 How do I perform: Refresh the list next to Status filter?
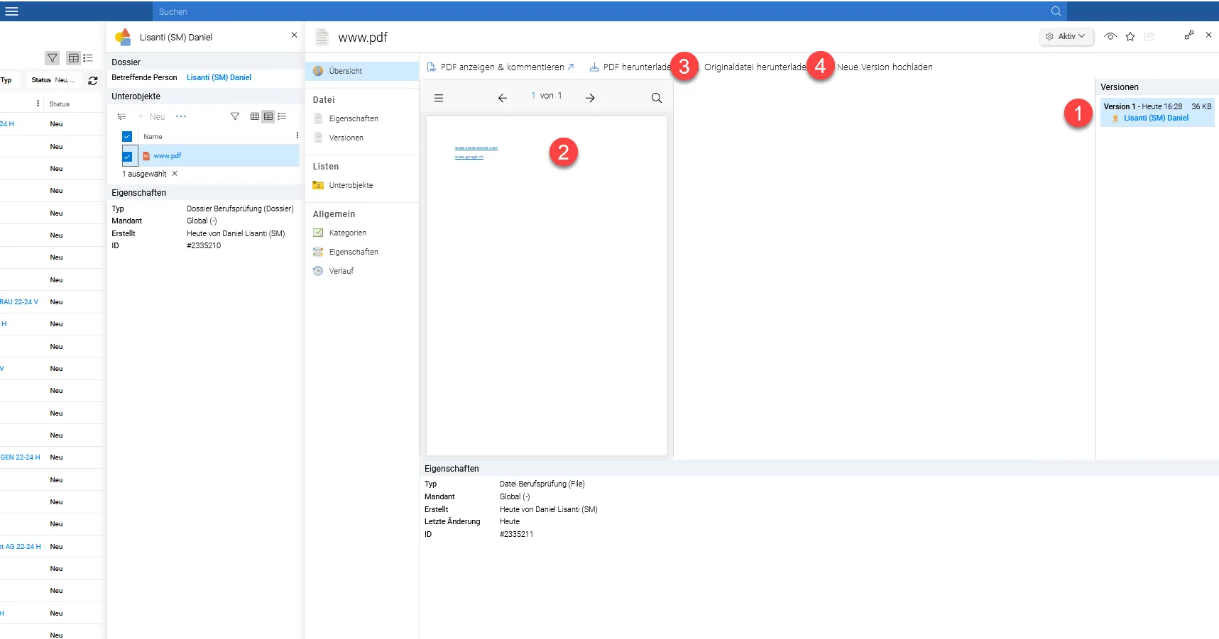(93, 80)
